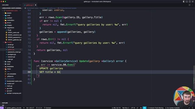Image resolution: width=195 pixels, height=109 pixels.
Task: Toggle primary sidebar visibility in the title bar
Action: pyautogui.click(x=184, y=2)
